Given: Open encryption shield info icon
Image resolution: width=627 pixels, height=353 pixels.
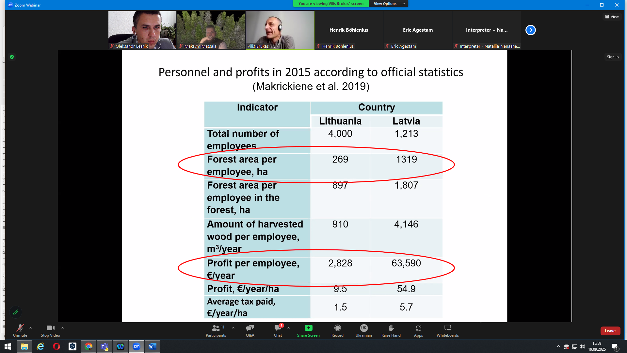Looking at the screenshot, I should [12, 57].
